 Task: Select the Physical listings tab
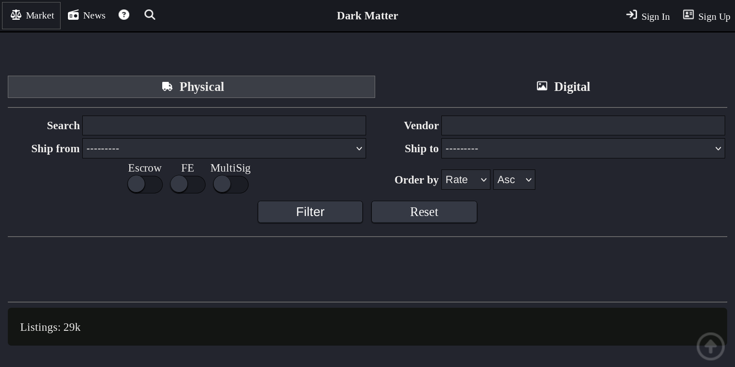click(191, 86)
